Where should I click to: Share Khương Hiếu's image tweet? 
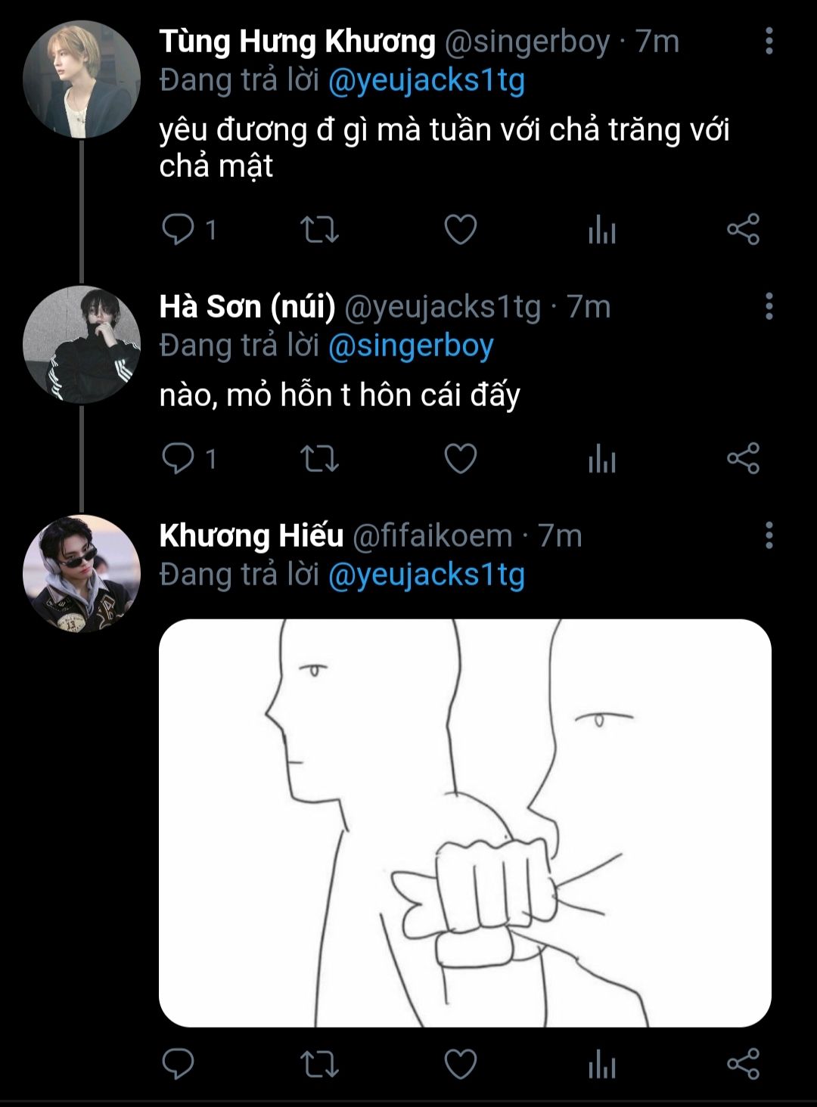coord(743,1064)
